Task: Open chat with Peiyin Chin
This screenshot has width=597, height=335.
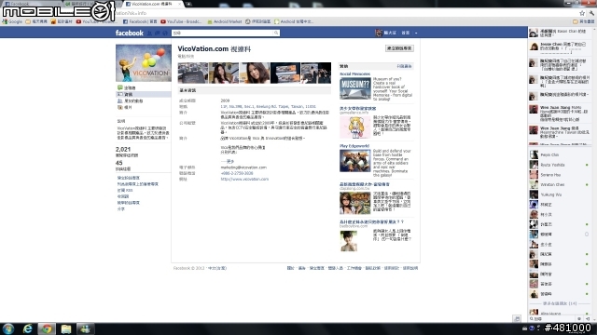Action: click(x=560, y=155)
